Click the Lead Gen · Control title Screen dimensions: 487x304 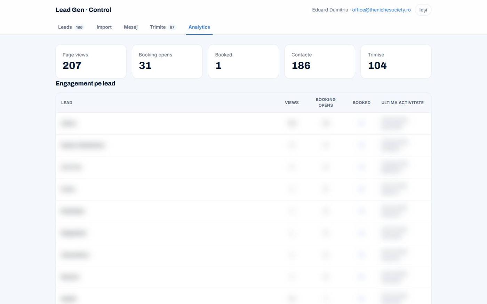83,10
